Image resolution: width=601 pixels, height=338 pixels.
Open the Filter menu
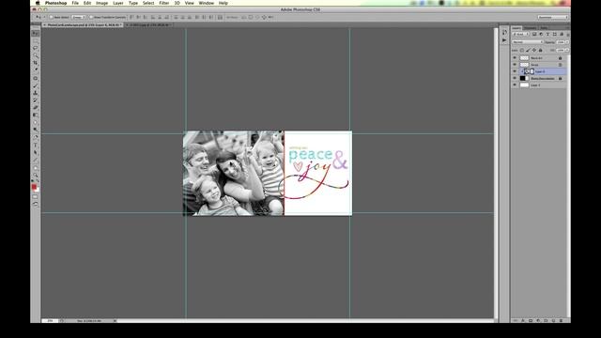point(164,3)
